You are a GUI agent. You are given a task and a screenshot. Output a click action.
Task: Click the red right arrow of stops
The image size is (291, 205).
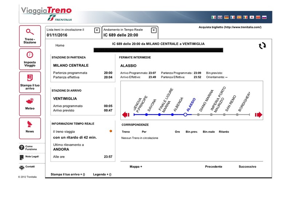click(259, 115)
